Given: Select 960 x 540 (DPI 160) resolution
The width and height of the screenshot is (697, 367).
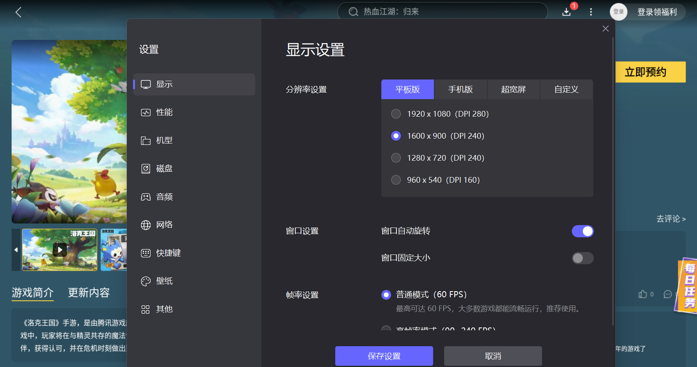Looking at the screenshot, I should pos(396,180).
